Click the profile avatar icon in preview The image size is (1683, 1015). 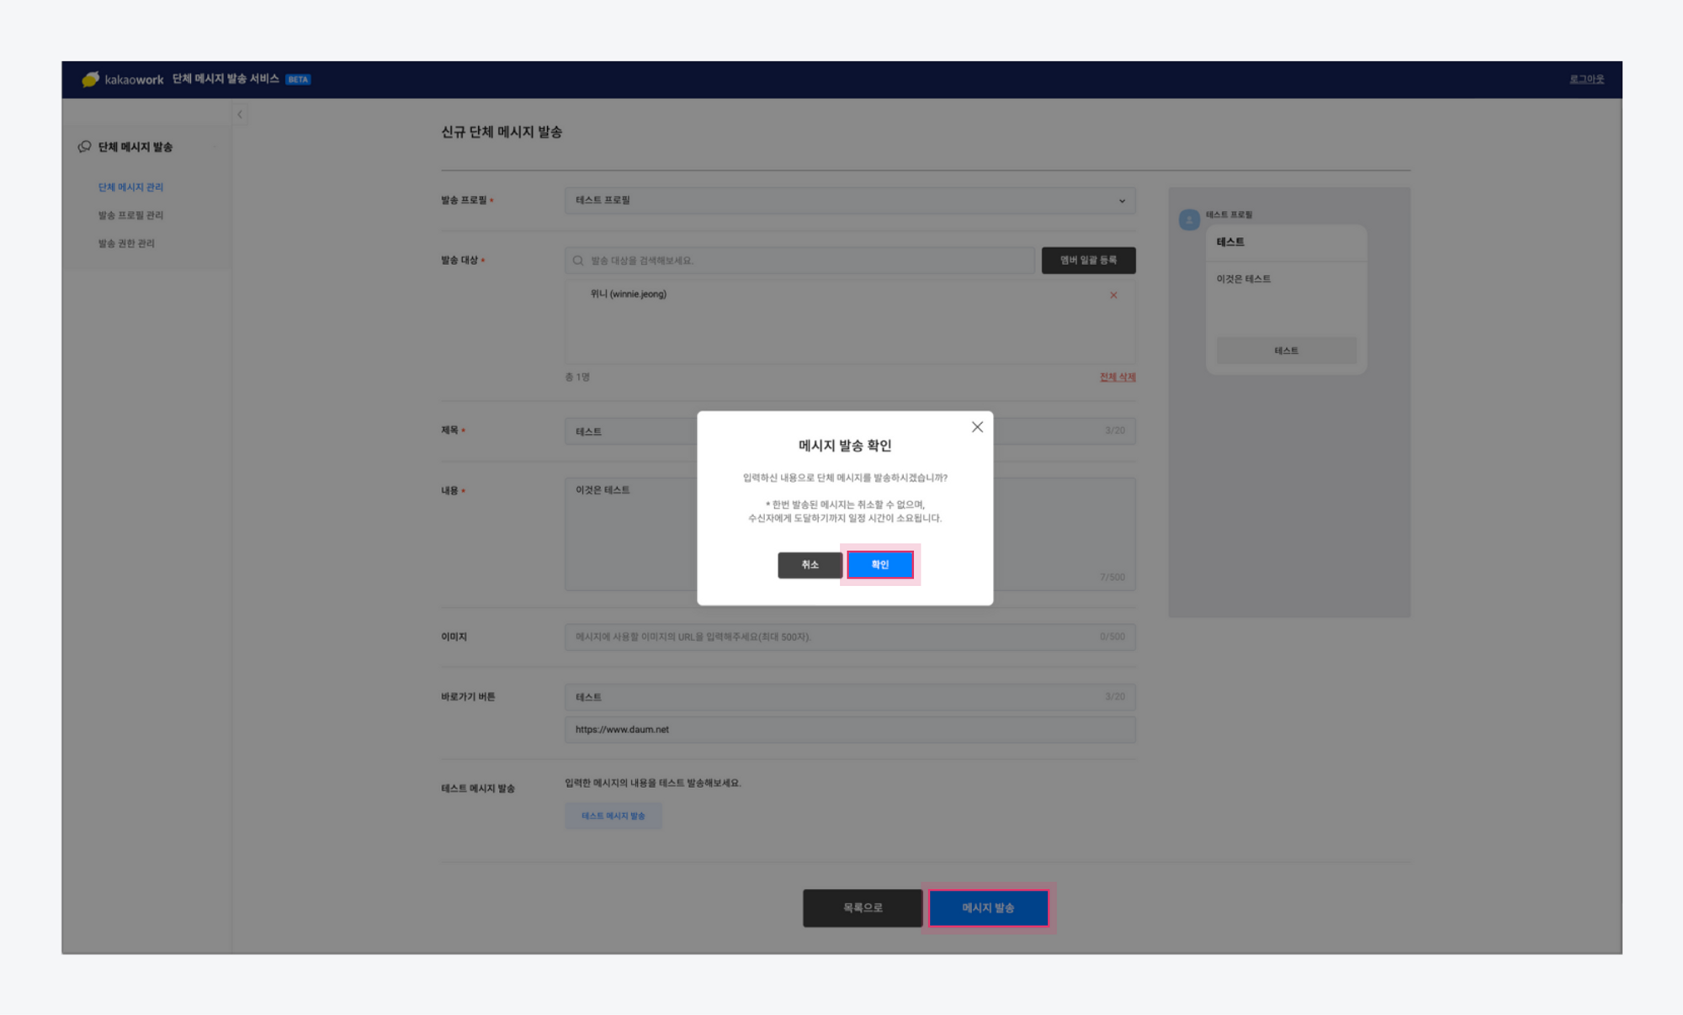tap(1189, 219)
